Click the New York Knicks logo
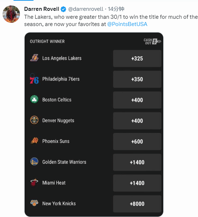The height and width of the screenshot is (217, 198). click(34, 203)
